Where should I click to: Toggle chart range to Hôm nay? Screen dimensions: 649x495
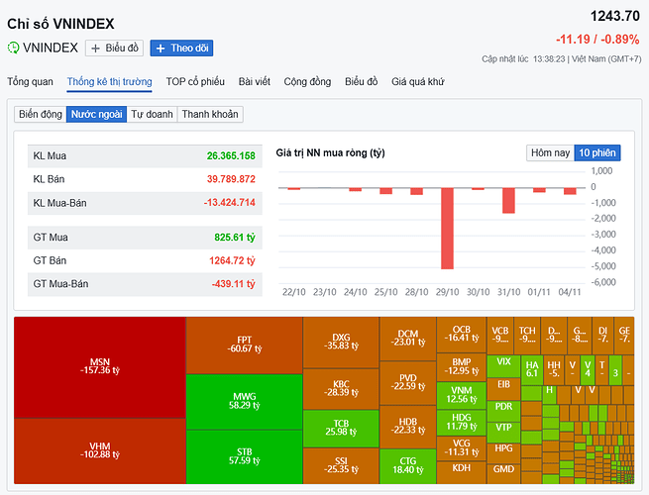click(550, 153)
